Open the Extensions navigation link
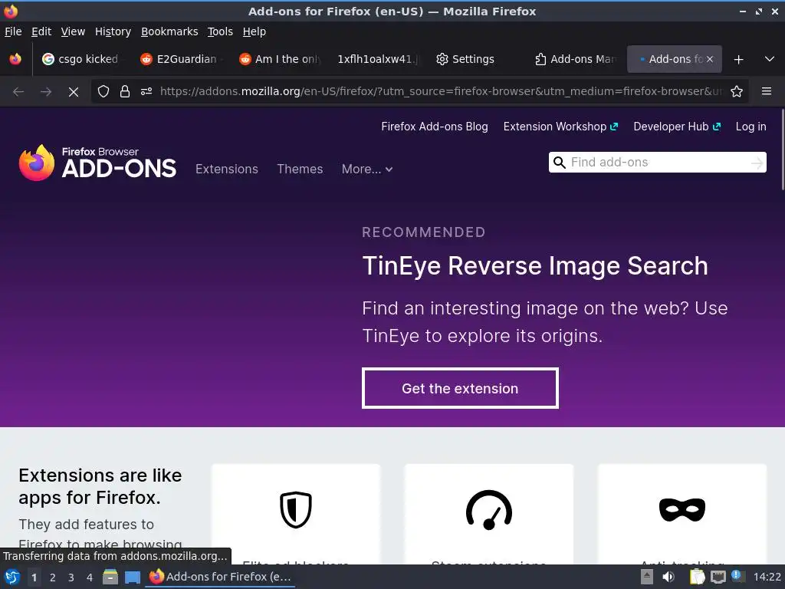Viewport: 785px width, 589px height. tap(227, 169)
